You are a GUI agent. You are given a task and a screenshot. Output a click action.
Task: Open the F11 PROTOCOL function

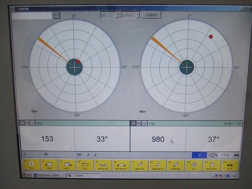click(x=212, y=165)
